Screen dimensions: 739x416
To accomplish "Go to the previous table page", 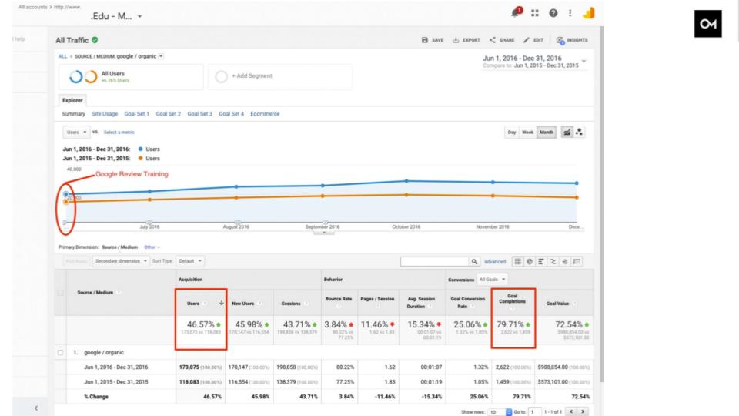I will pos(571,411).
